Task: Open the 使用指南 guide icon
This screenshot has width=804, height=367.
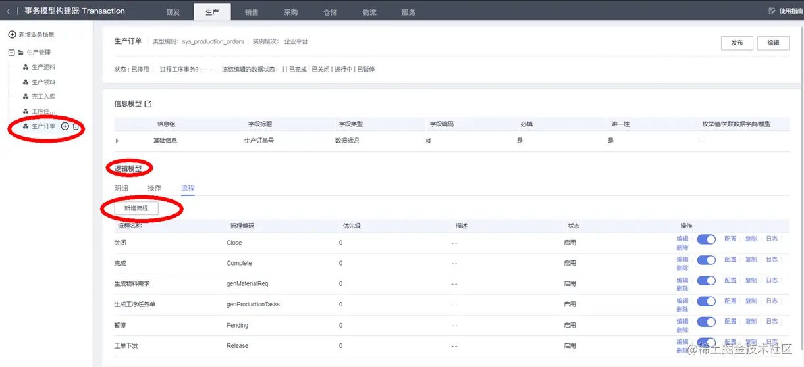Action: (x=772, y=11)
